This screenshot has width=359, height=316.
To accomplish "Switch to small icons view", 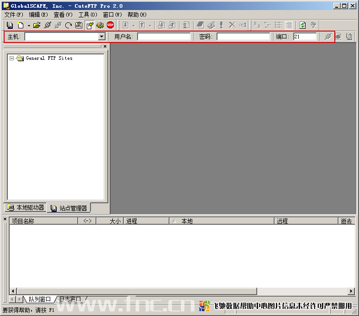I will click(x=267, y=25).
